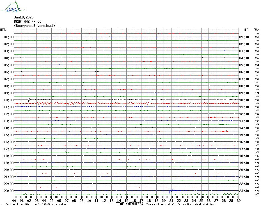Click the 13:00 hour label
The image size is (261, 208).
click(9, 121)
